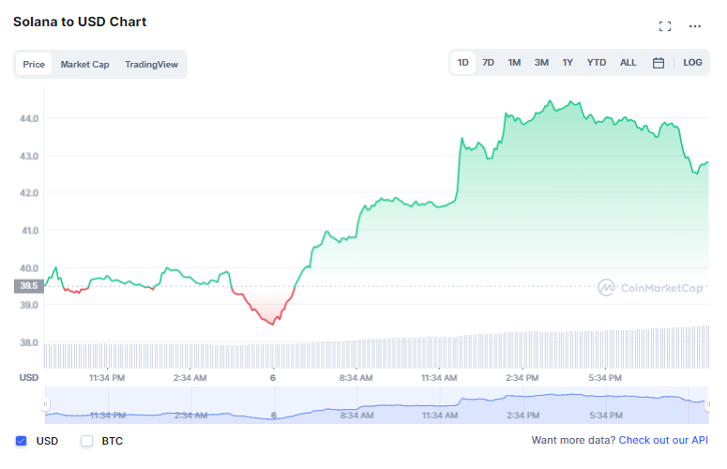Open the three-dot more options menu
This screenshot has height=469, width=727.
[x=694, y=26]
